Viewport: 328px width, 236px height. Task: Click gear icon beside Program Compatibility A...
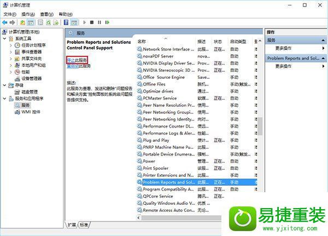coord(139,189)
